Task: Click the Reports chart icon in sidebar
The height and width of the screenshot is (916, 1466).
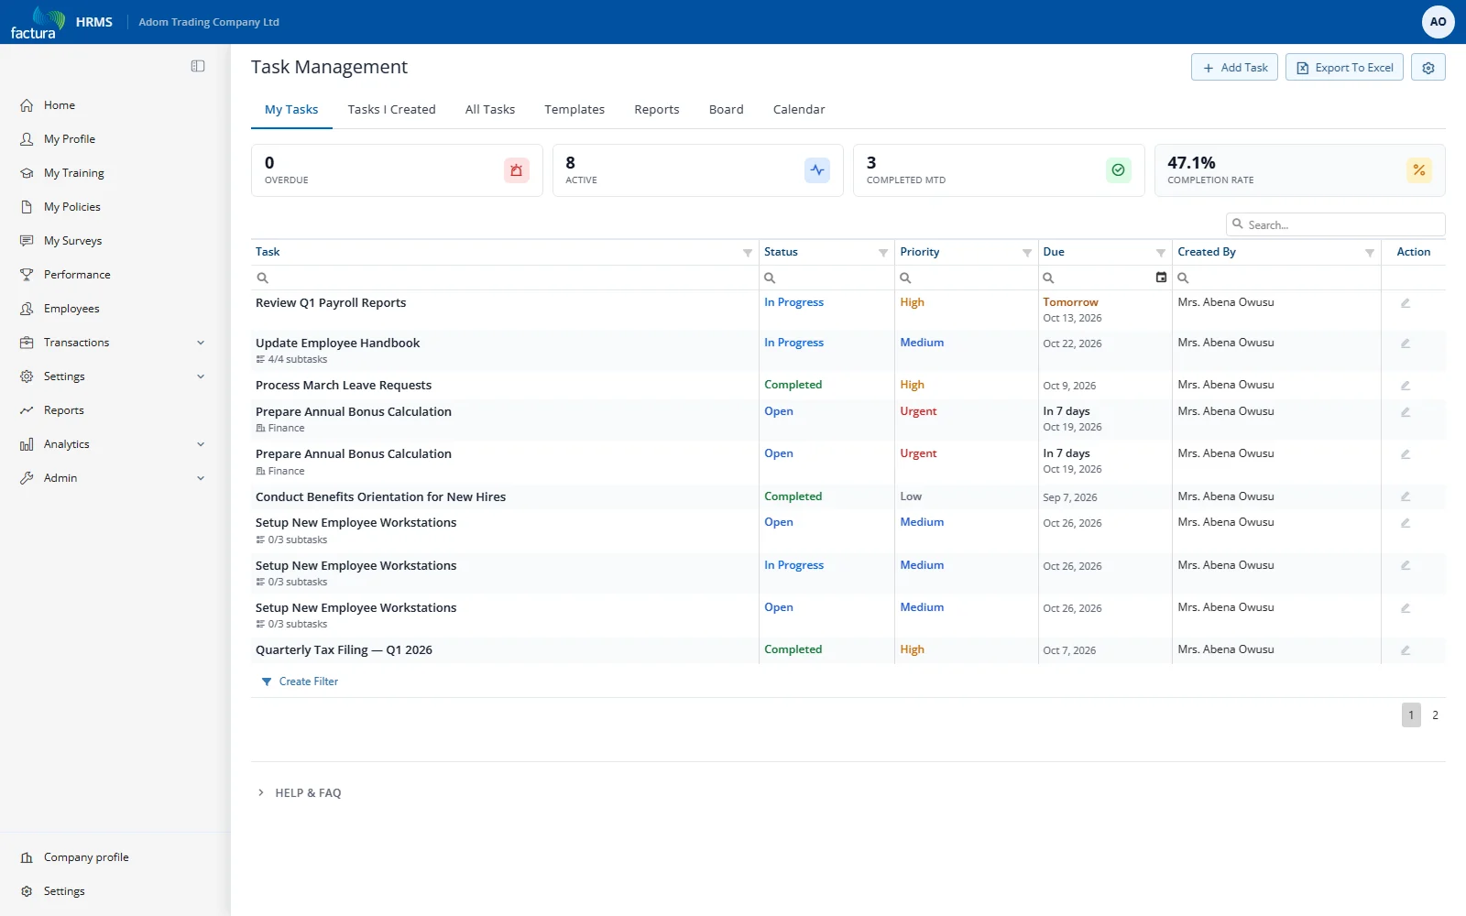Action: click(27, 410)
